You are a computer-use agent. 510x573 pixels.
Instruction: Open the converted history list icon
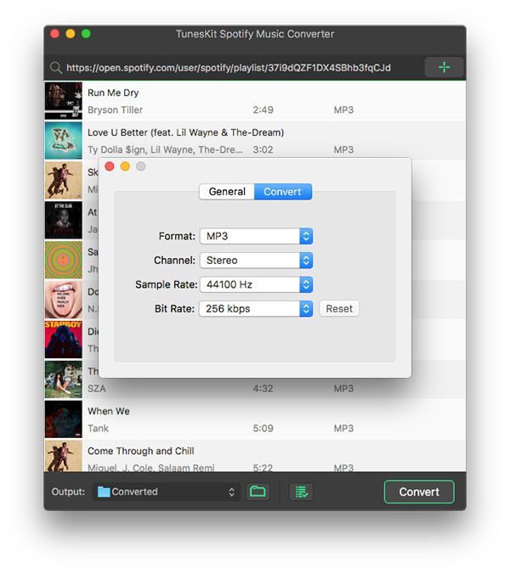pos(299,492)
